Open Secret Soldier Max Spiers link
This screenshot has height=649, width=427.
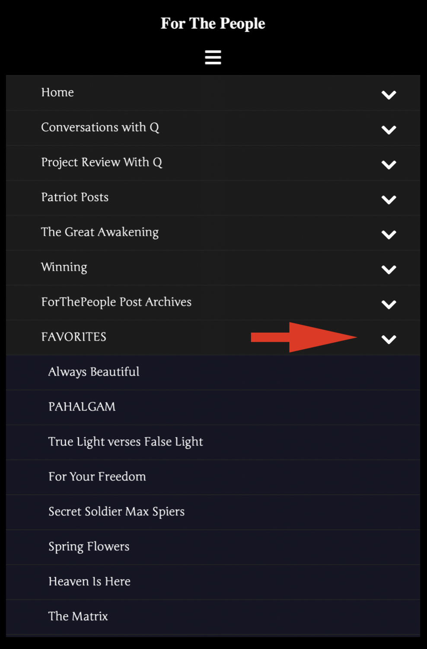(x=116, y=512)
